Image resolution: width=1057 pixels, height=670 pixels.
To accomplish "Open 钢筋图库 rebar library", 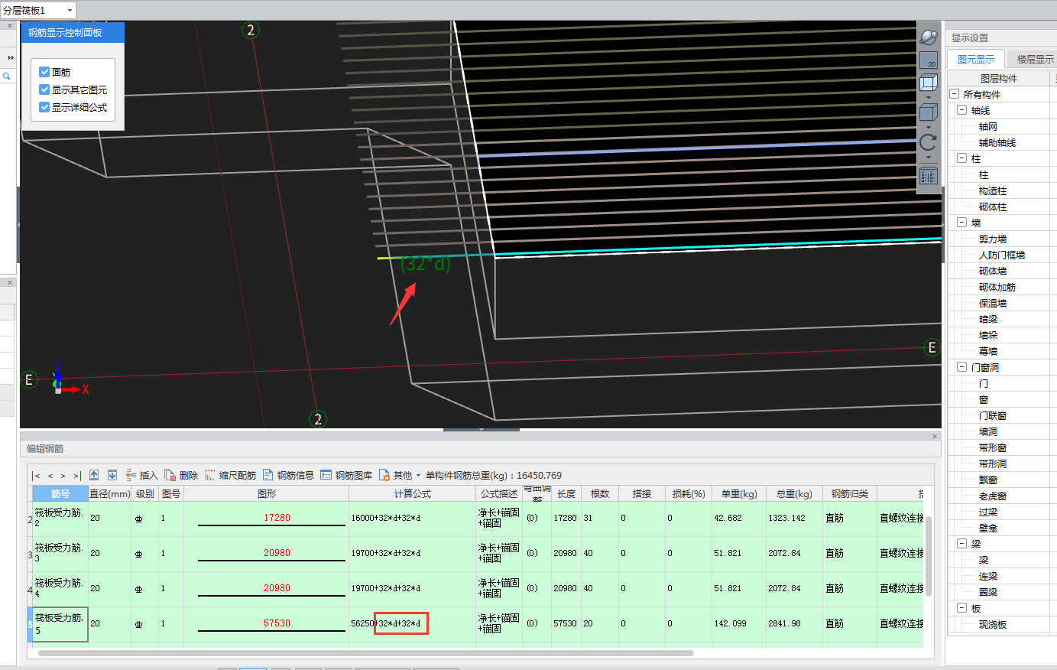I will click(x=345, y=475).
